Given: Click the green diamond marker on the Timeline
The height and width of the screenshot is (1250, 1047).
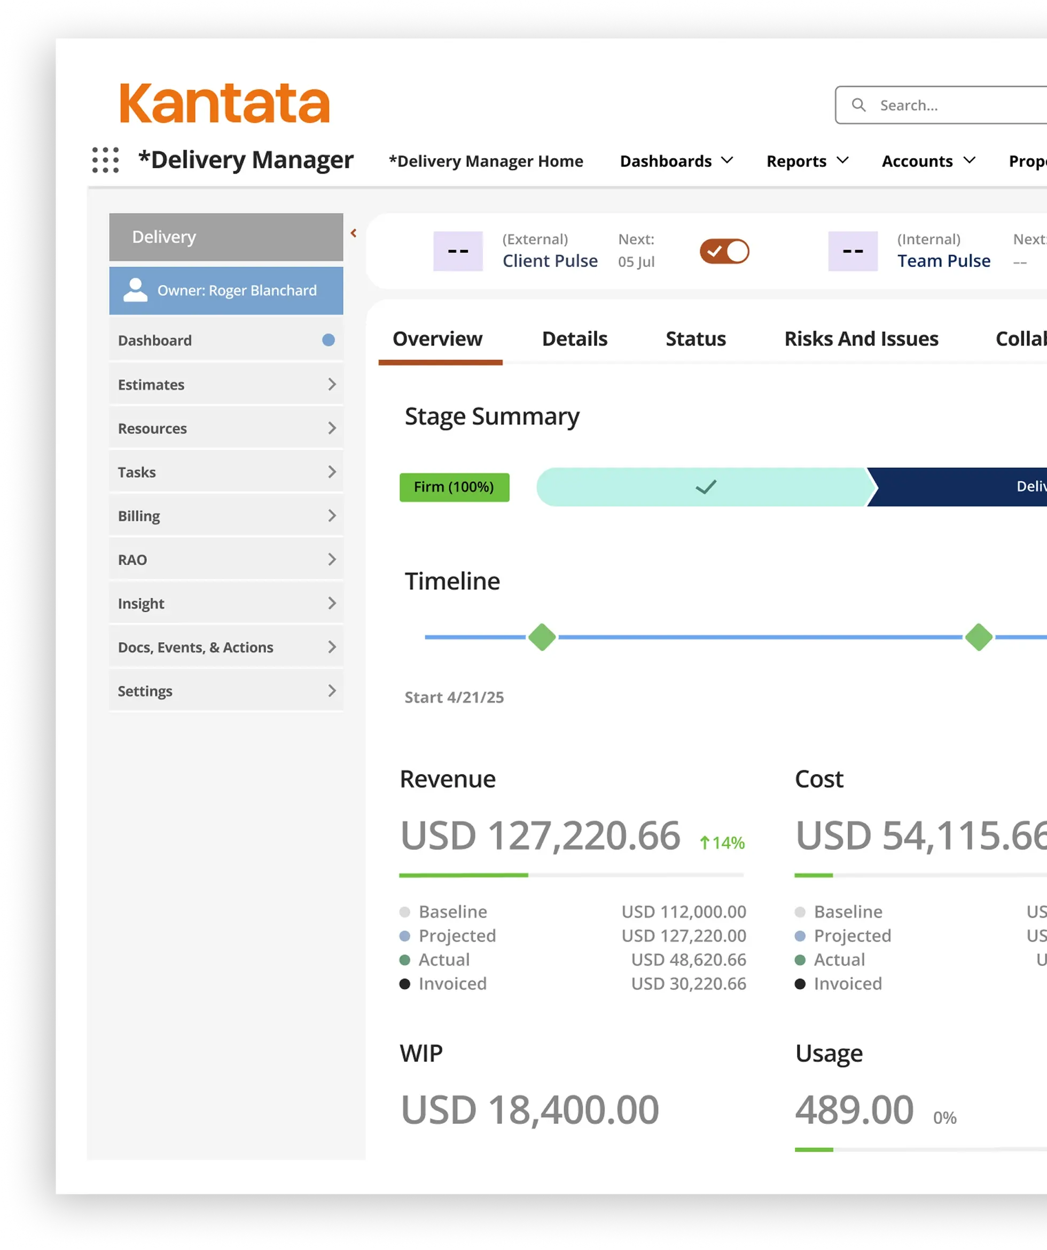Looking at the screenshot, I should coord(542,637).
